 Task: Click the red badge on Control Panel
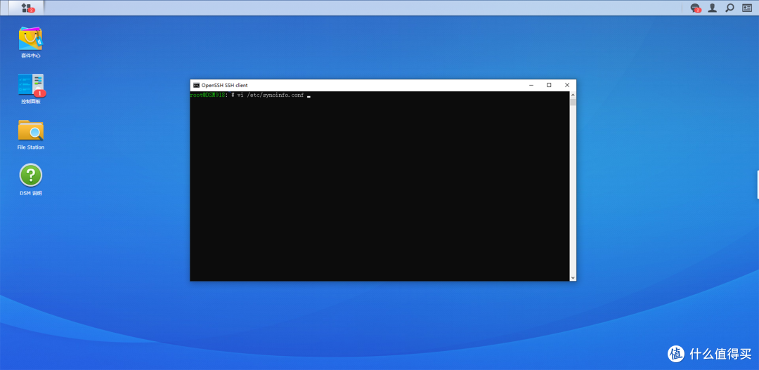pos(40,93)
